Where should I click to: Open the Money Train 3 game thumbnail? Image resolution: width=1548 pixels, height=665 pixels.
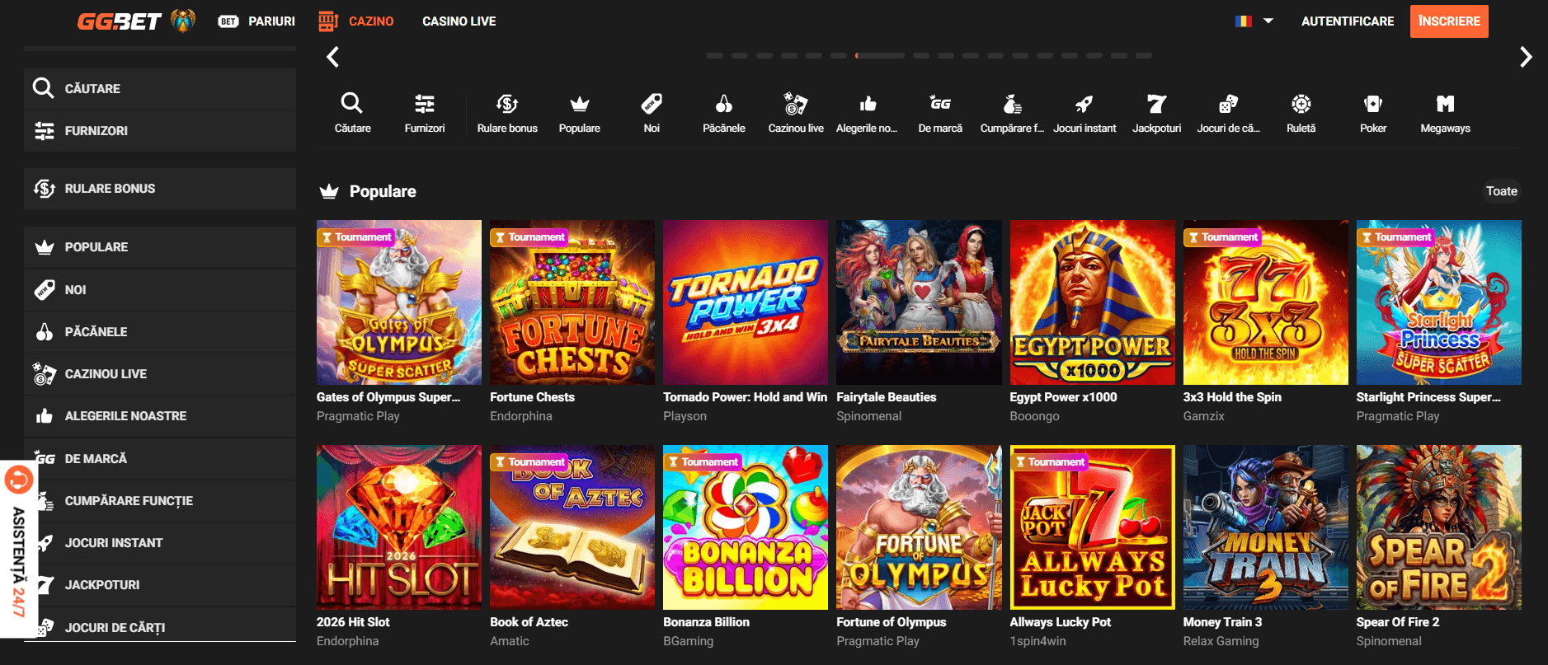click(1266, 527)
